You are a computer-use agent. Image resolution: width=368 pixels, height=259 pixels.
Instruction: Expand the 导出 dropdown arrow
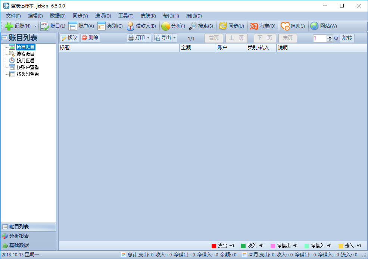(174, 38)
